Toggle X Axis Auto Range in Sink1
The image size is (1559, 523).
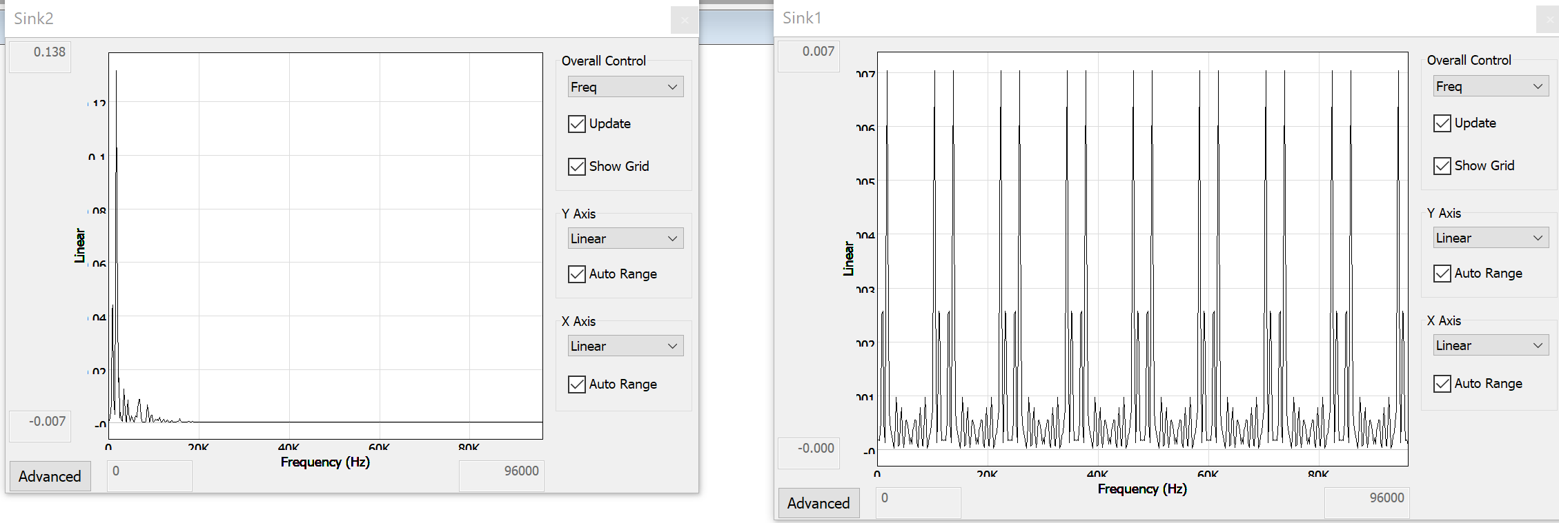[1442, 384]
